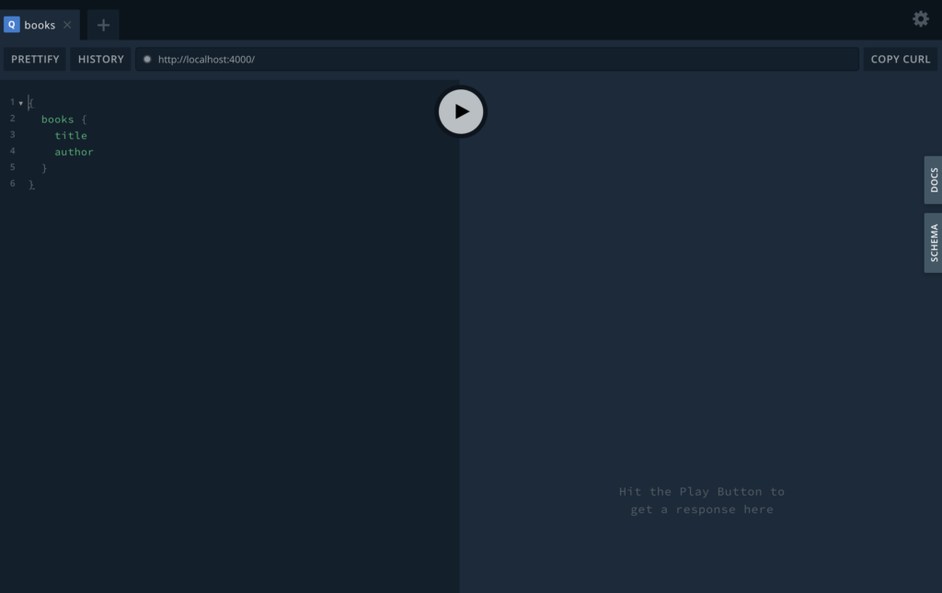The width and height of the screenshot is (942, 593).
Task: Click line number 6 in the gutter
Action: click(13, 184)
